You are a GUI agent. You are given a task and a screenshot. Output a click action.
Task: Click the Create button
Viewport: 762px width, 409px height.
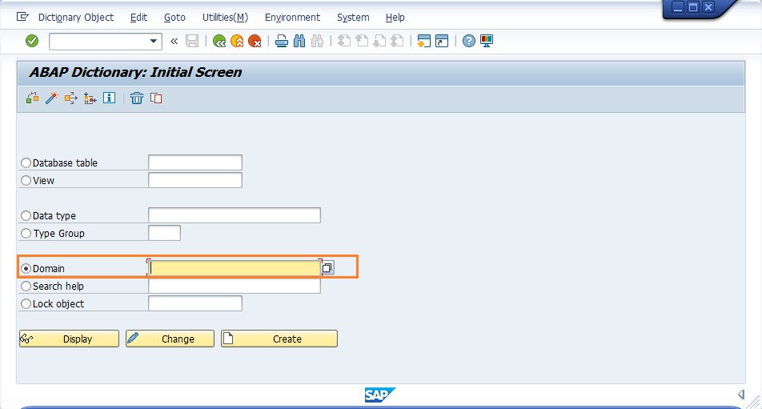(x=279, y=339)
